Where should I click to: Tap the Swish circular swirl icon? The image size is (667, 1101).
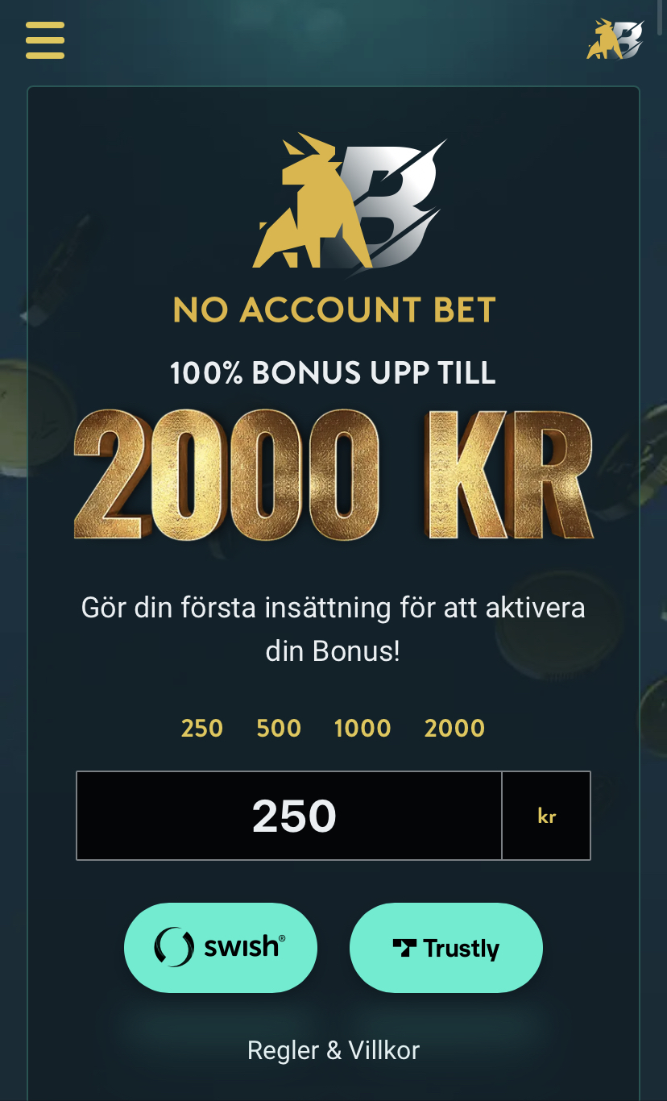(x=174, y=947)
